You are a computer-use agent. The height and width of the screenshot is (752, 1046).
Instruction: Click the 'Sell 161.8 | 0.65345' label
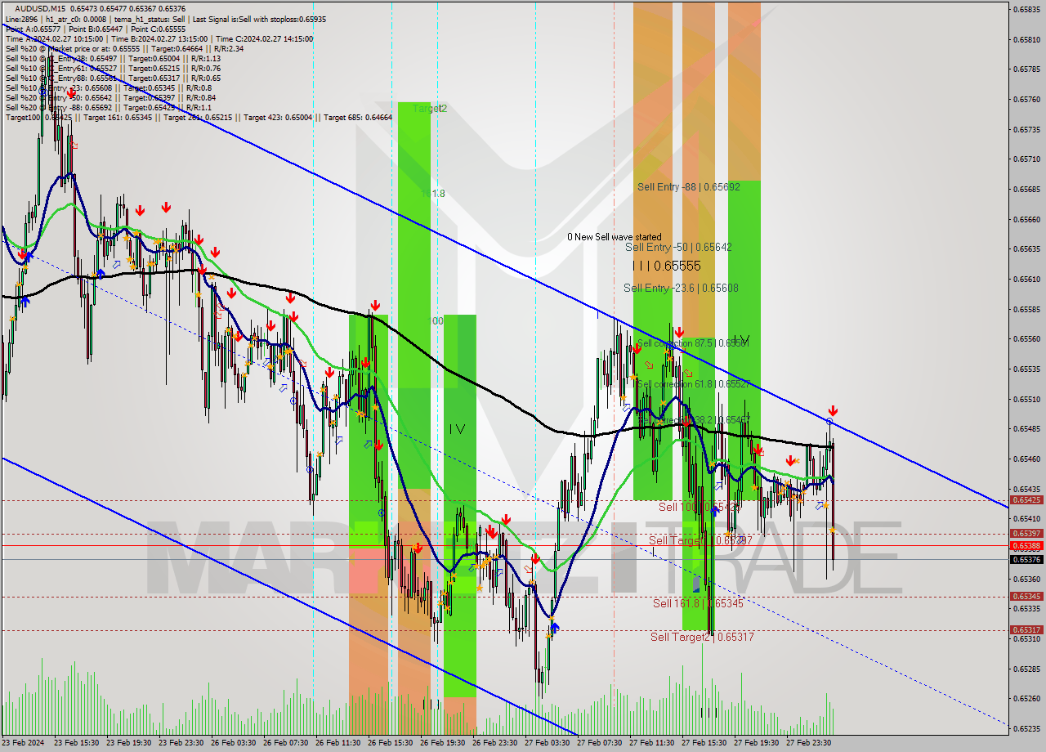click(x=698, y=603)
